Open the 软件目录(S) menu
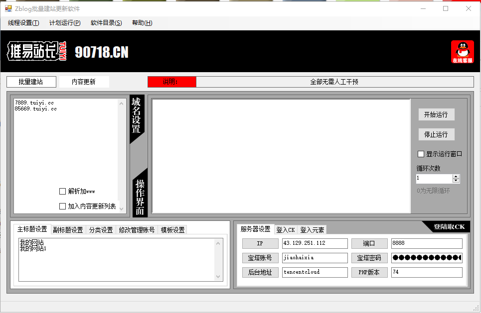 pos(106,23)
